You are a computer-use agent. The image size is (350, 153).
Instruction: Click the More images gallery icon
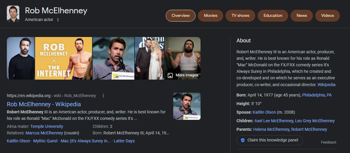click(170, 75)
